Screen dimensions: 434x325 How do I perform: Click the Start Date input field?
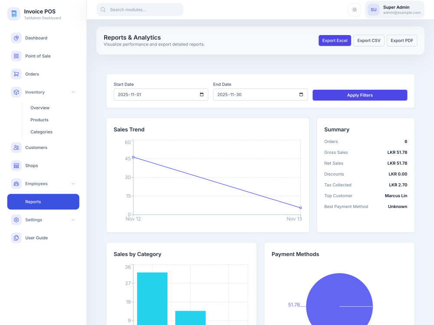(x=161, y=94)
